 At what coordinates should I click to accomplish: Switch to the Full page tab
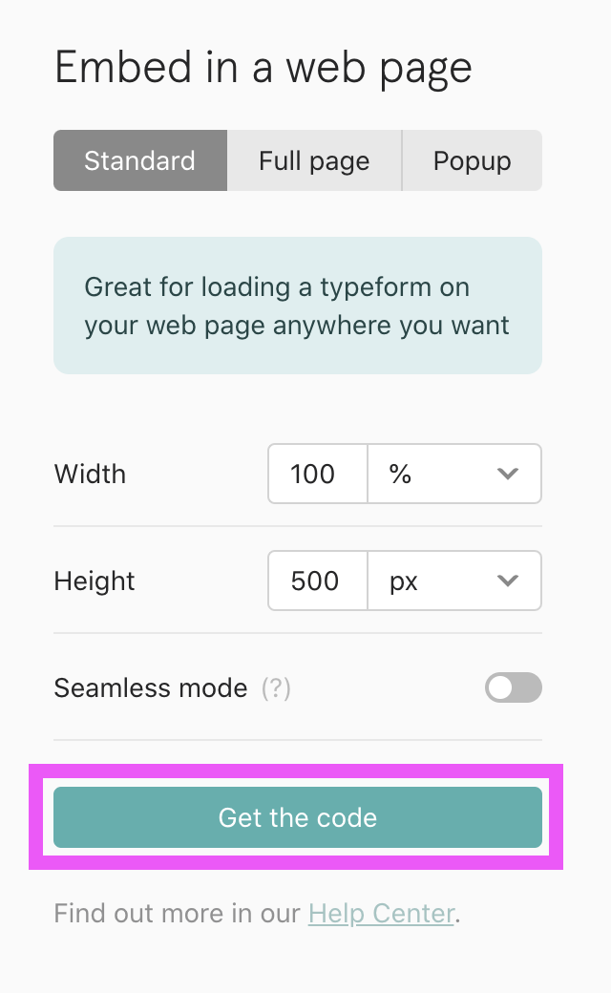tap(314, 160)
